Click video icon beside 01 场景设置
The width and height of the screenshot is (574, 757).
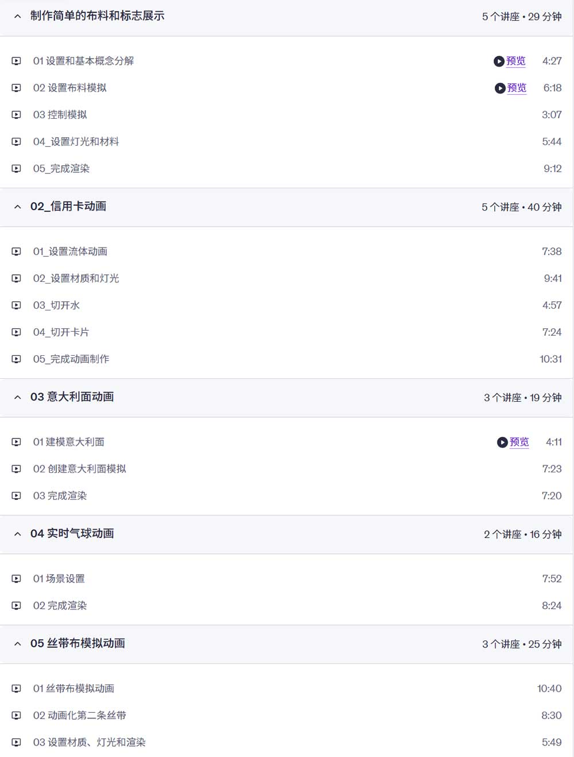(x=17, y=579)
